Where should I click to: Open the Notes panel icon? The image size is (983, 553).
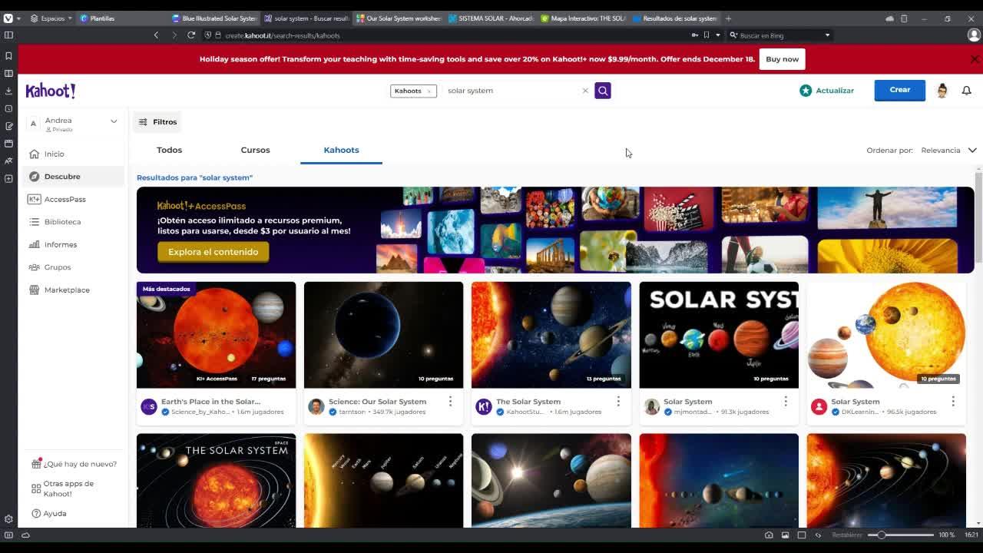[x=8, y=126]
